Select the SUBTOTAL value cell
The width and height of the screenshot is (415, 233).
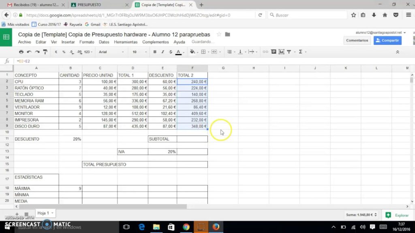pos(192,139)
